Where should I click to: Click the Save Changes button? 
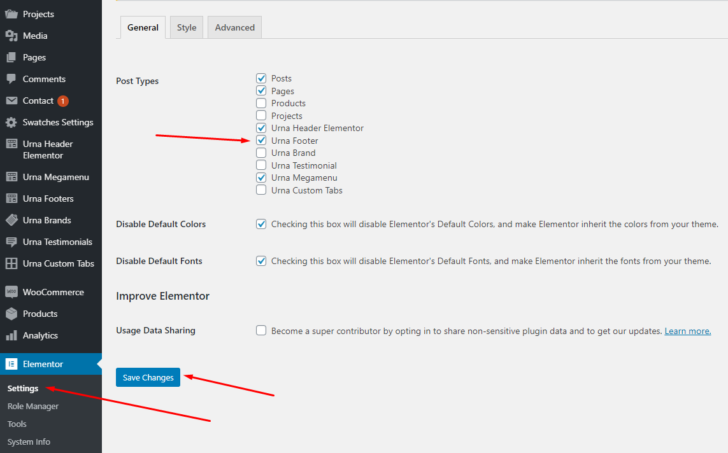(148, 377)
